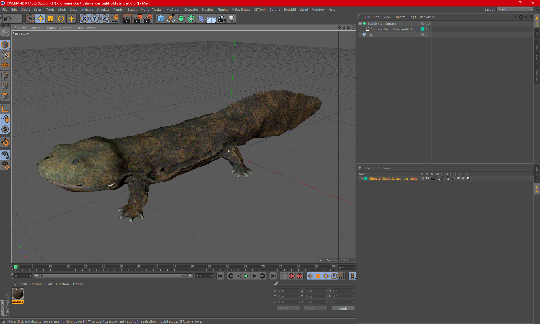Open Material Manager Texture menu

[x=78, y=284]
